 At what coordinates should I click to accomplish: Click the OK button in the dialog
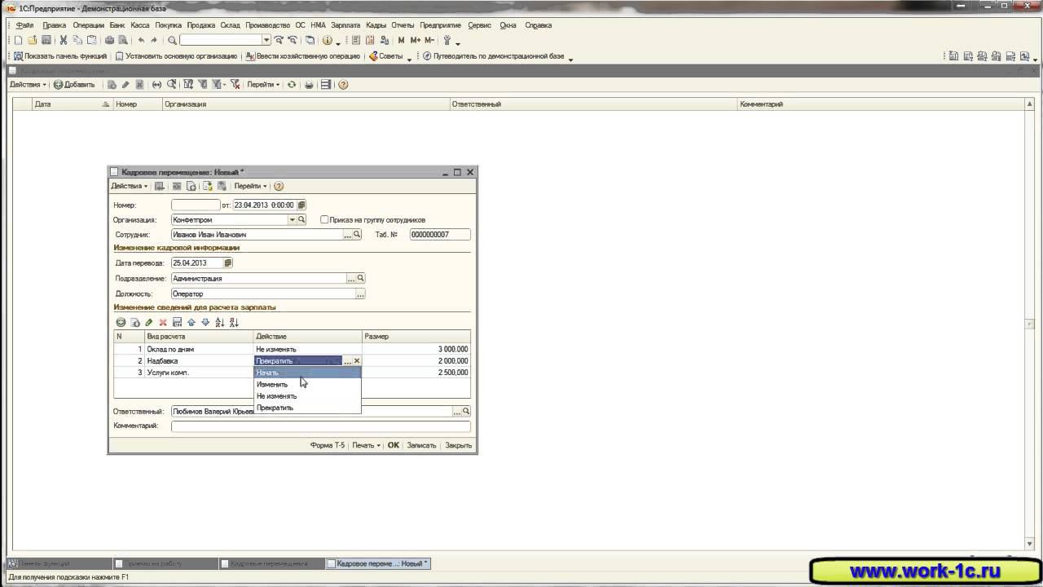pos(394,446)
